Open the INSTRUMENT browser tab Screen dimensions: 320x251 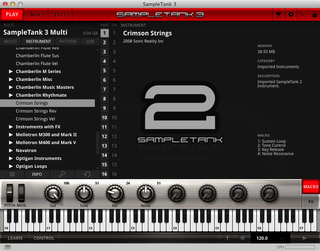[x=38, y=41]
